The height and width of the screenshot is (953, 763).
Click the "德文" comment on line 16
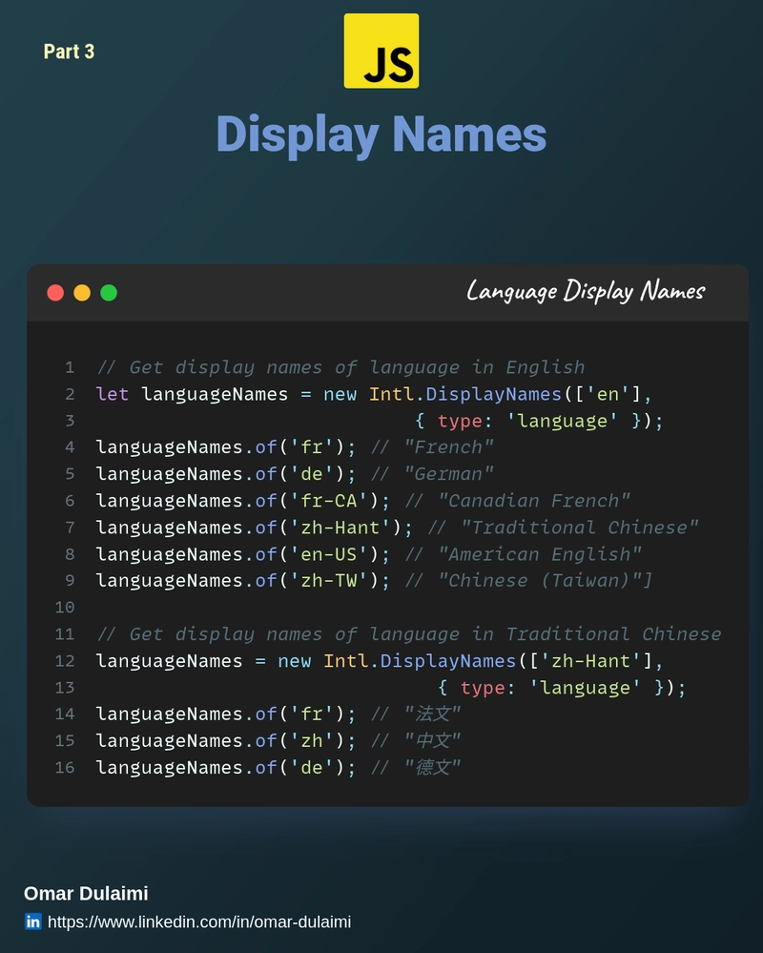tap(432, 768)
